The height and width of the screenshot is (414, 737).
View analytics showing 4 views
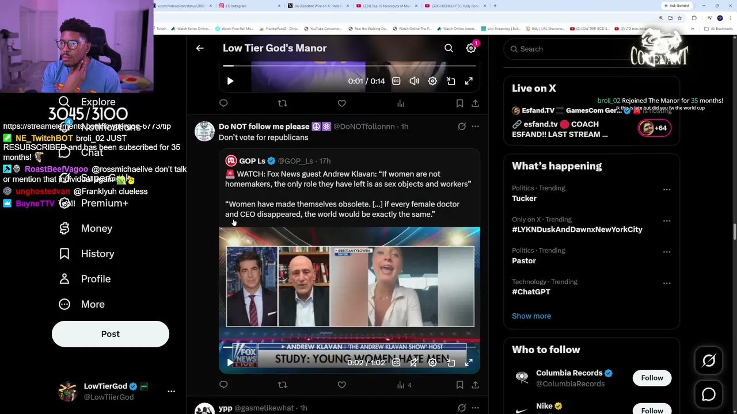point(404,385)
